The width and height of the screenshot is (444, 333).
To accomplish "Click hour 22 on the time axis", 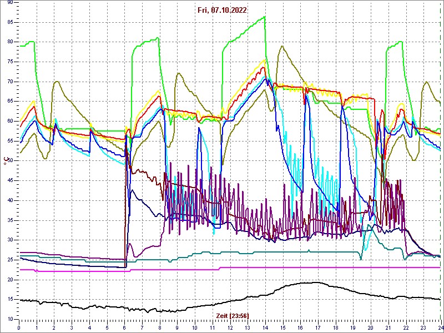I will pos(406,327).
